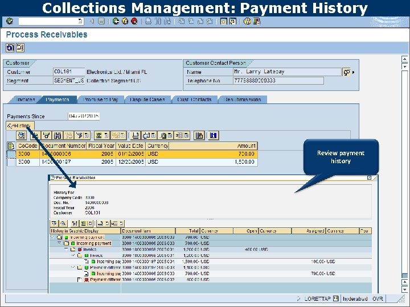Switch to the Invoices tab

pyautogui.click(x=26, y=99)
